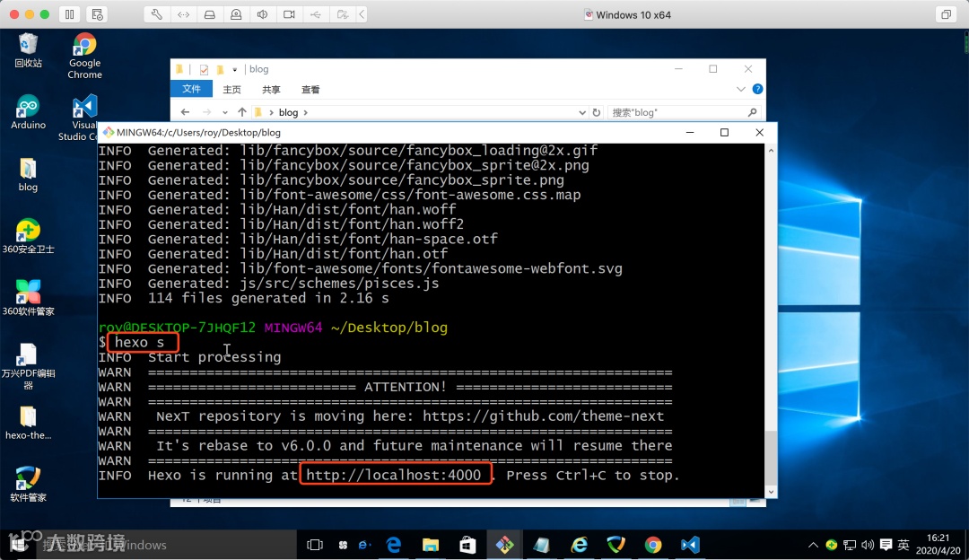Select the 360软件管家 desktop icon
Screen dimensions: 969x560
click(28, 299)
